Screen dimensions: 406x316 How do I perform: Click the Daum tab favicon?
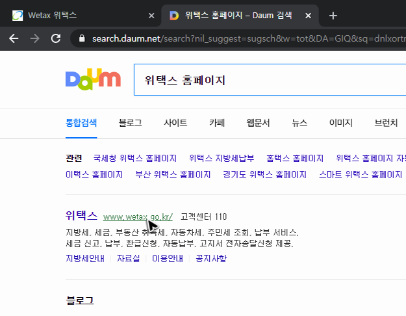click(174, 16)
